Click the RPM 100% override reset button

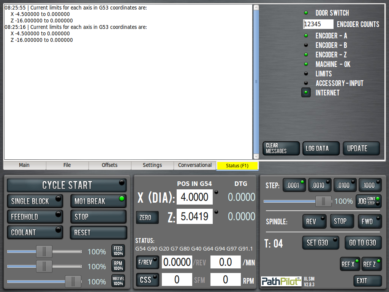click(x=118, y=266)
